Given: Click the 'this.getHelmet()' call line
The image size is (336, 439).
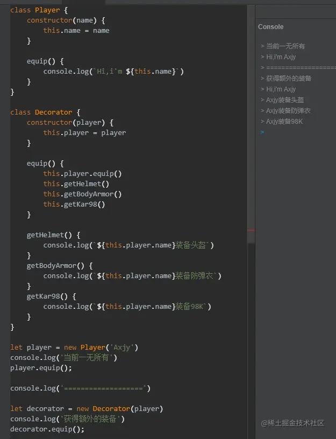Looking at the screenshot, I should coord(76,184).
